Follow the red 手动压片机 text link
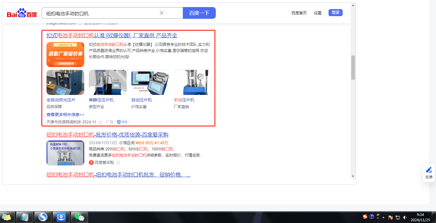 184,100
